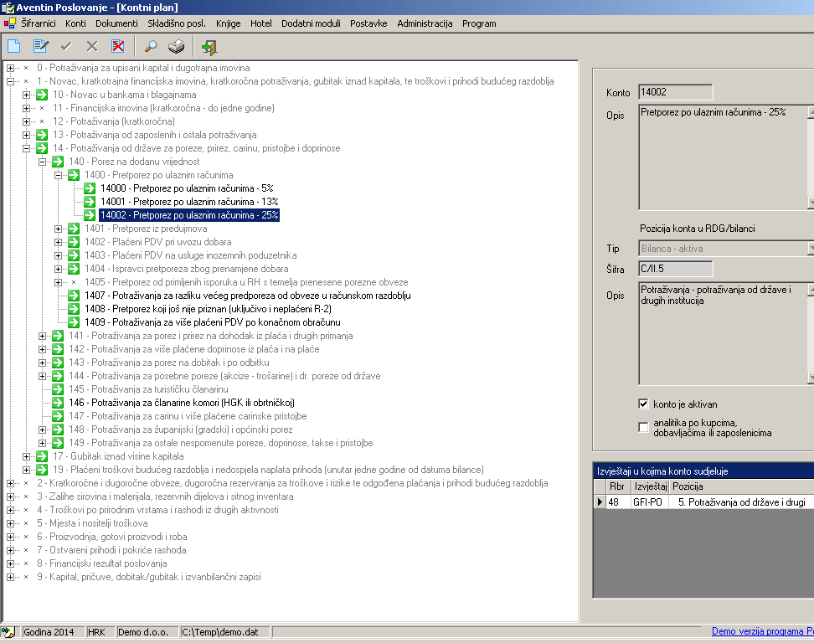Collapse the 1400 Pretporez po ulaznim računima node
The width and height of the screenshot is (814, 643).
[59, 175]
